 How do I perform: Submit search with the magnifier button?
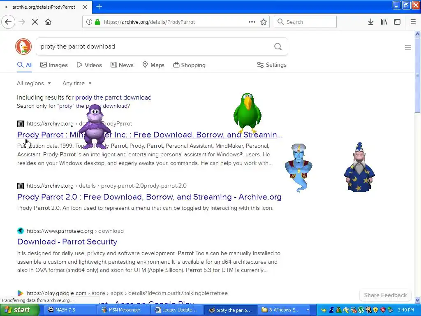[278, 46]
